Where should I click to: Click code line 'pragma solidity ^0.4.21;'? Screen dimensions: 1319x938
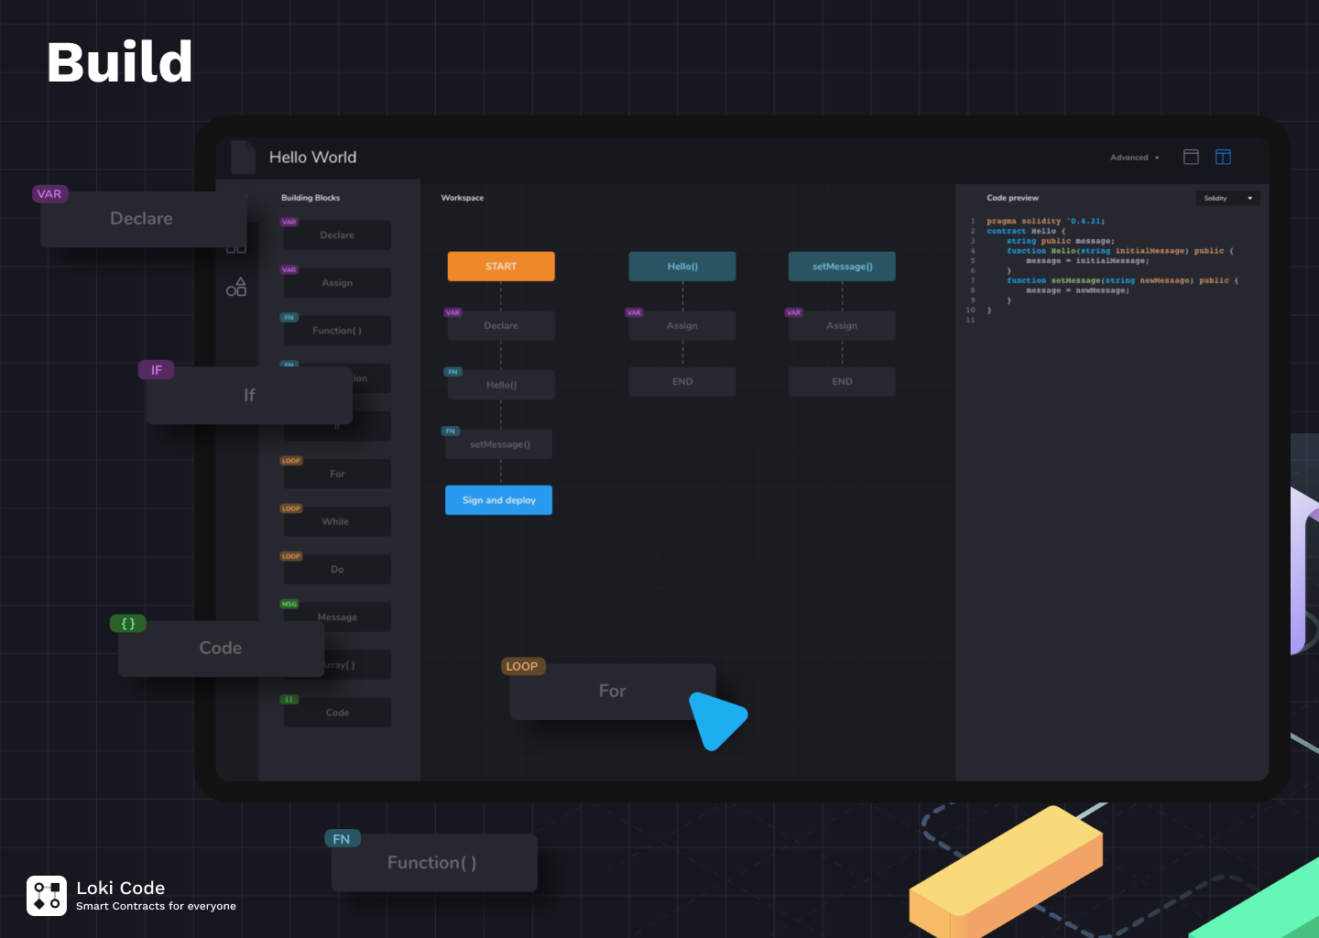point(1046,221)
